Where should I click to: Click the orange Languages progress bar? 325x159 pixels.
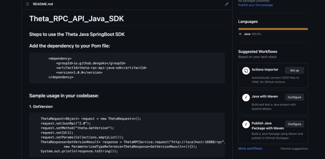273,29
